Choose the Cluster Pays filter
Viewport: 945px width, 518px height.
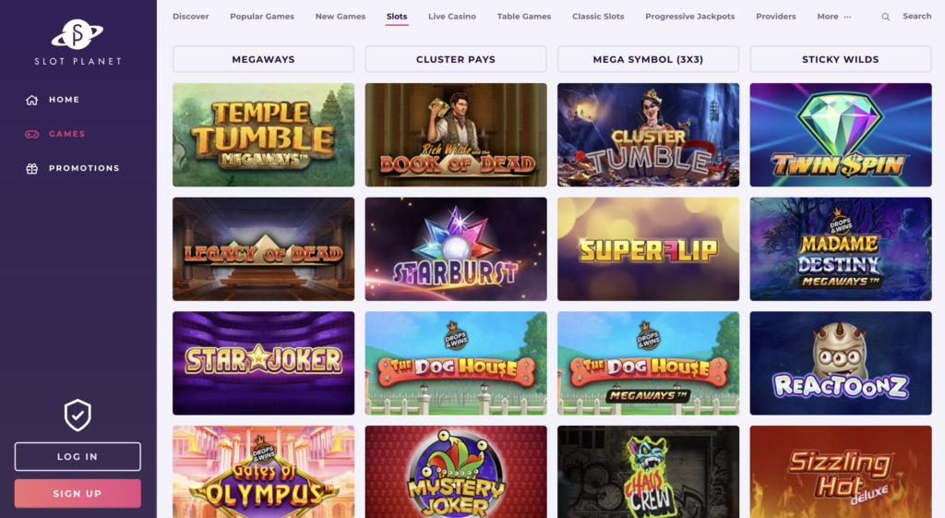(x=456, y=59)
